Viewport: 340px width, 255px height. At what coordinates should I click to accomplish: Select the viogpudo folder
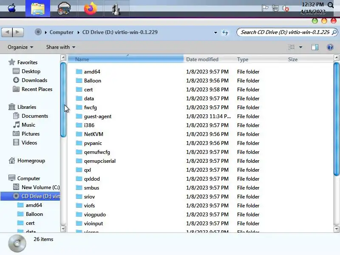pos(95,215)
